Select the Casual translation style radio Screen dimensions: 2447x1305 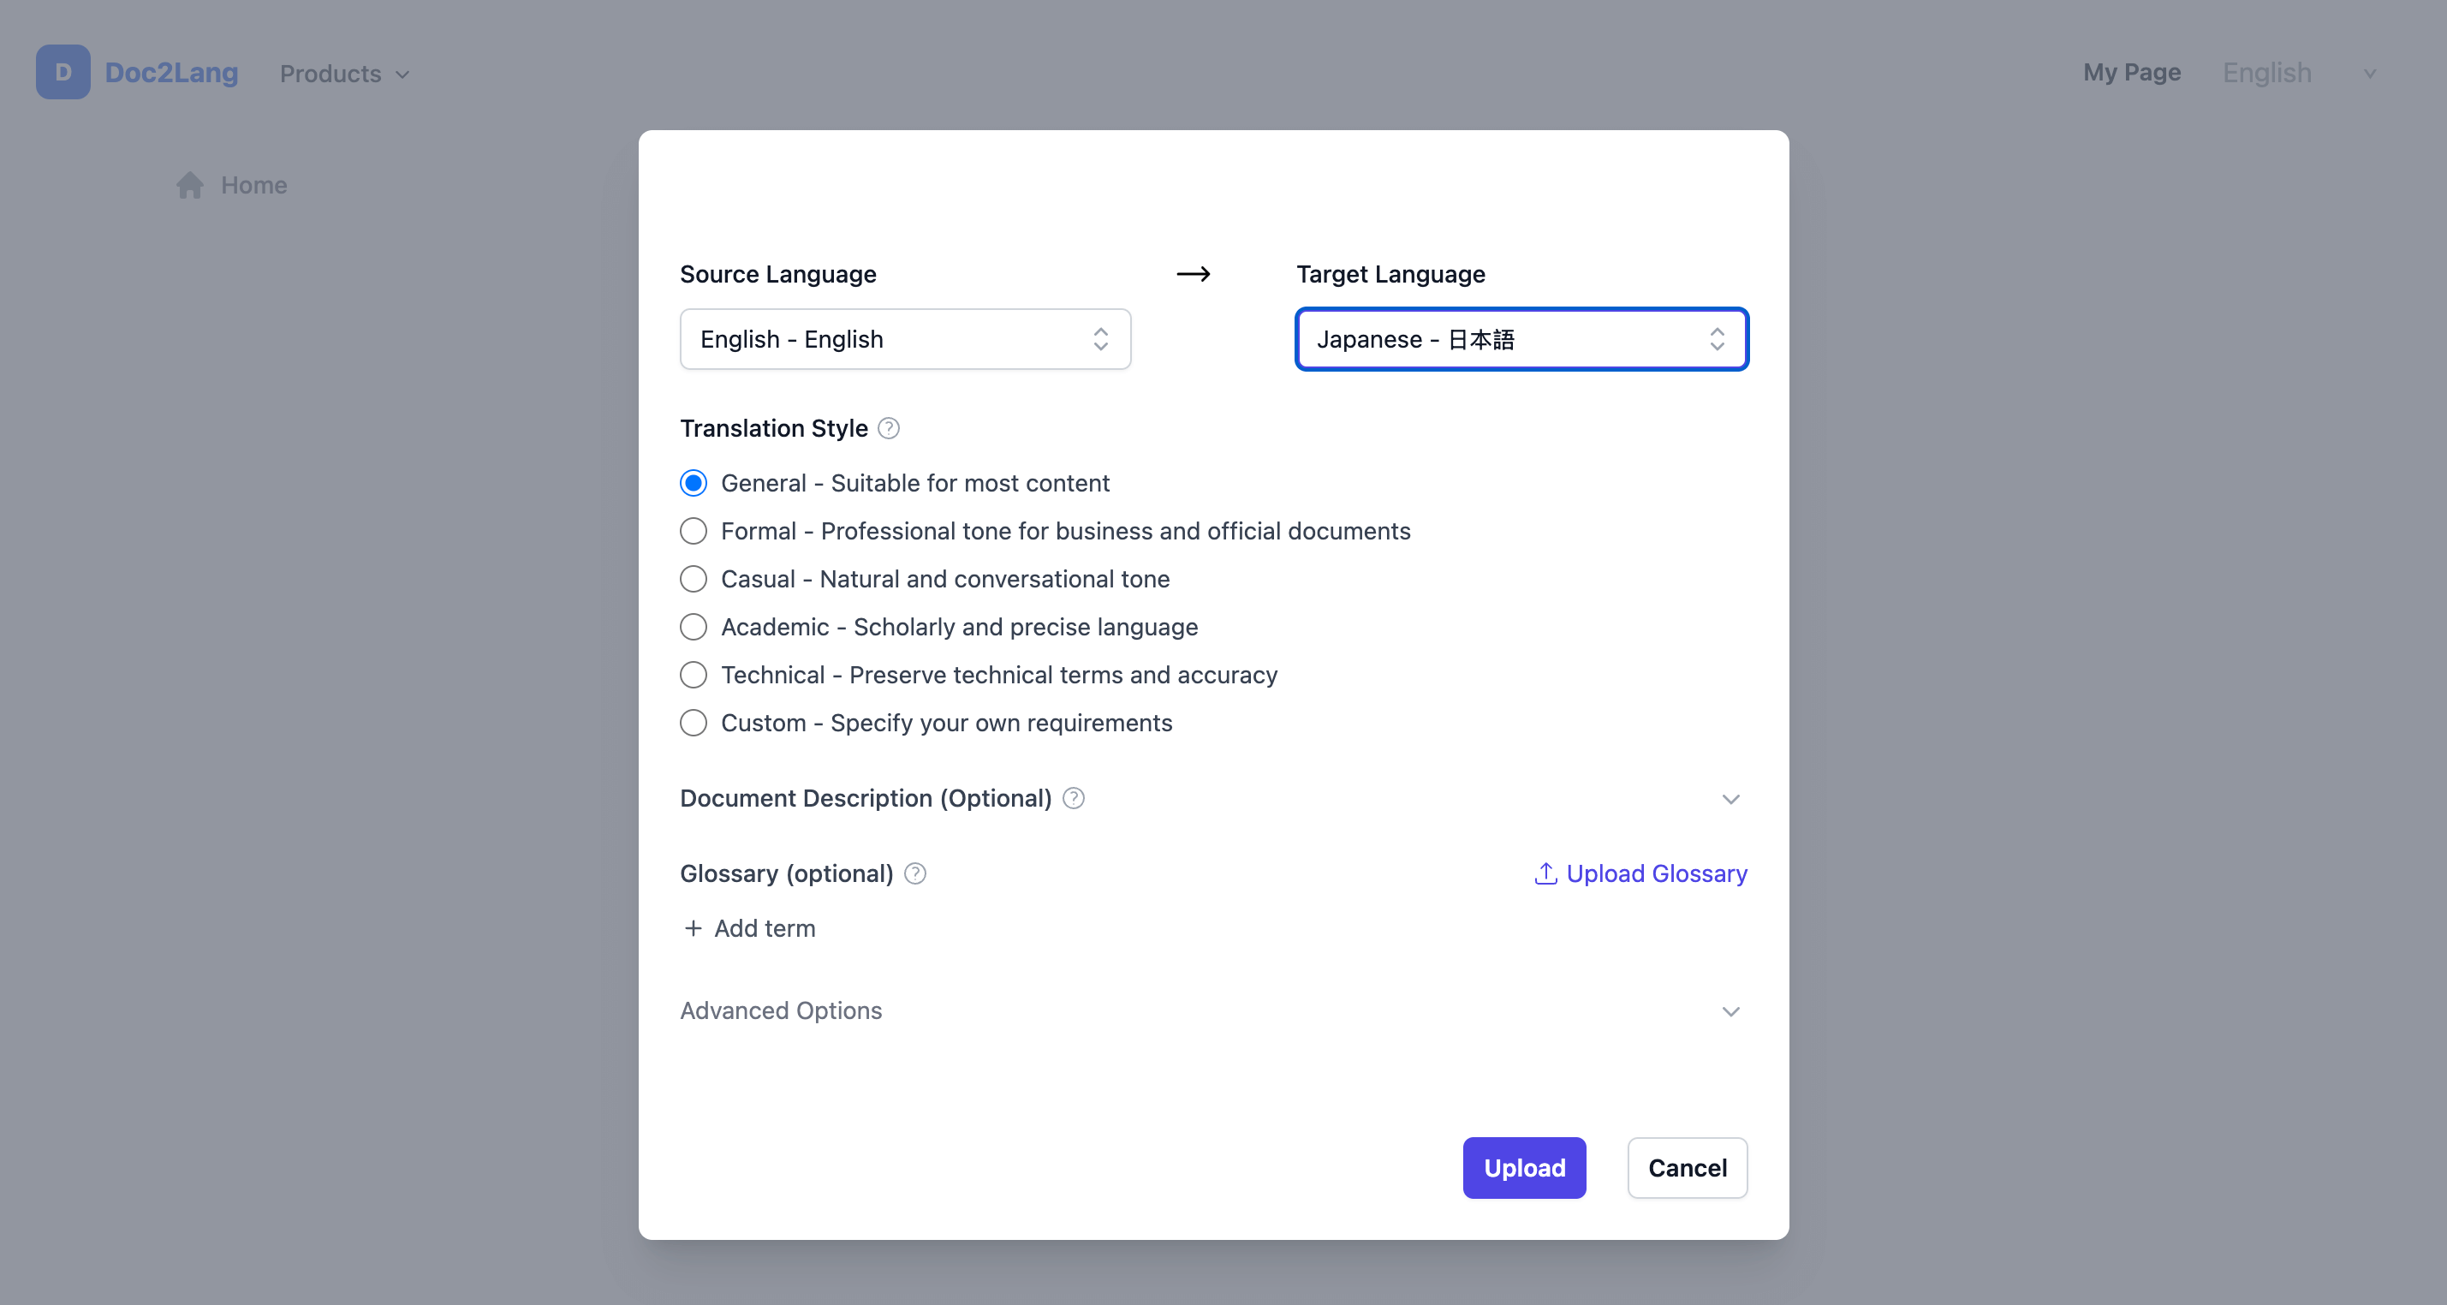pyautogui.click(x=694, y=580)
